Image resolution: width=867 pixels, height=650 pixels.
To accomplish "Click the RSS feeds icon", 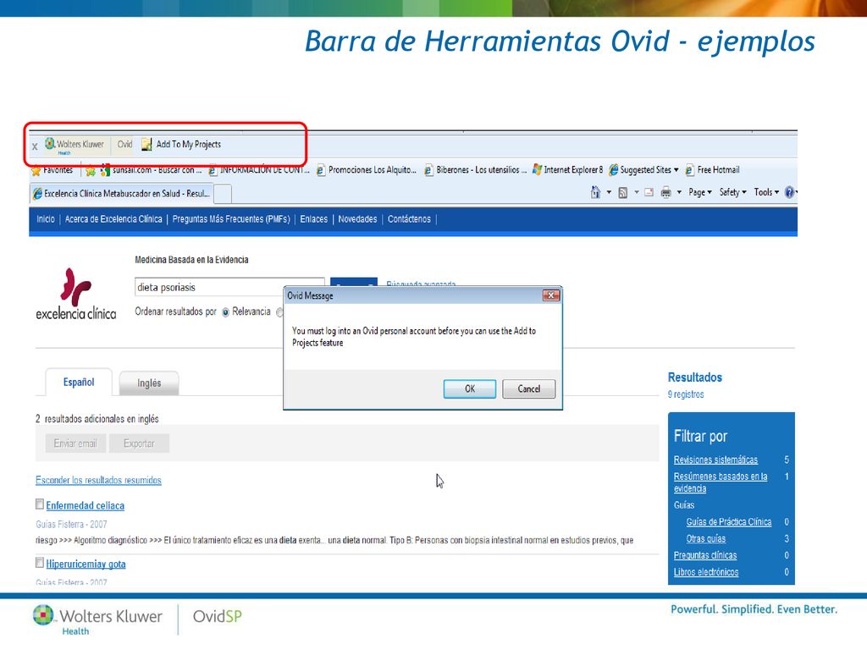I will 622,192.
